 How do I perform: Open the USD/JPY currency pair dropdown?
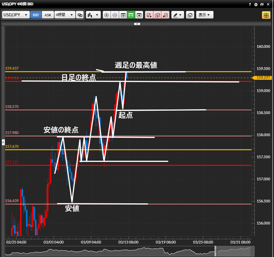(x=16, y=15)
